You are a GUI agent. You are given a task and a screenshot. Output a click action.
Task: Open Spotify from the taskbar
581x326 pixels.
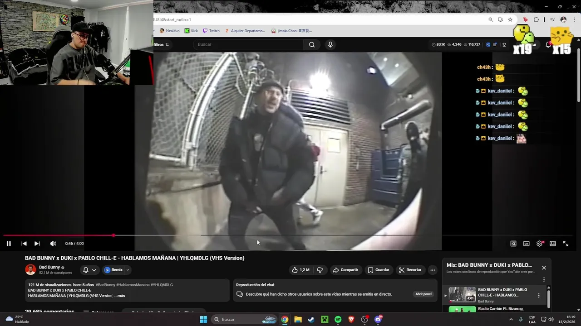[x=338, y=319]
